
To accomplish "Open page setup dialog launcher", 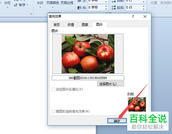I will (31, 14).
